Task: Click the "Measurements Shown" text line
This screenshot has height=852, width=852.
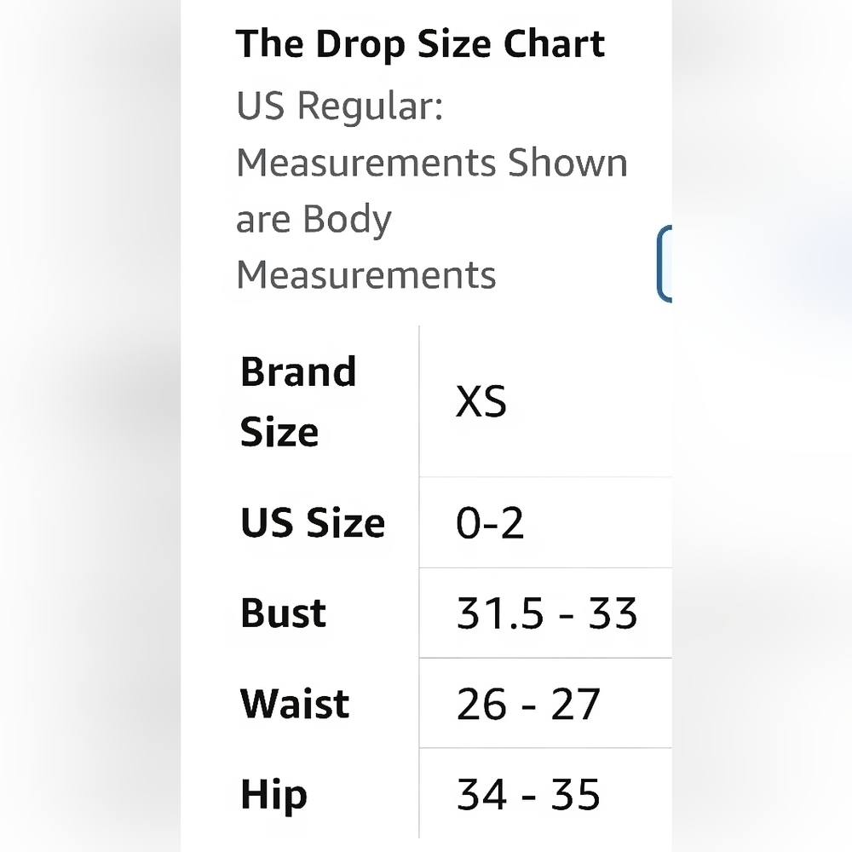Action: coord(432,163)
